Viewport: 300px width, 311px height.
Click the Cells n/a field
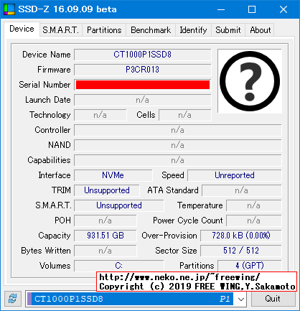[x=185, y=115]
